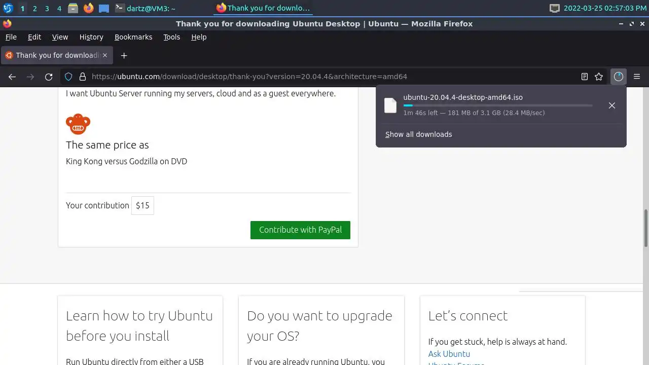Click the network status tray icon
The height and width of the screenshot is (365, 649).
[555, 8]
